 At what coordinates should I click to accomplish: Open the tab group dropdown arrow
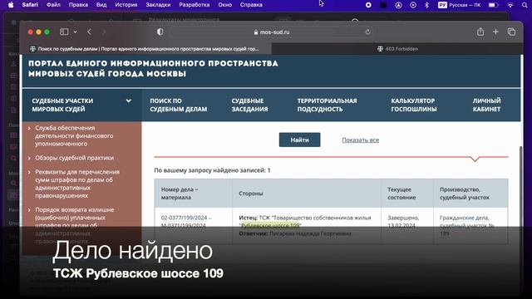76,32
